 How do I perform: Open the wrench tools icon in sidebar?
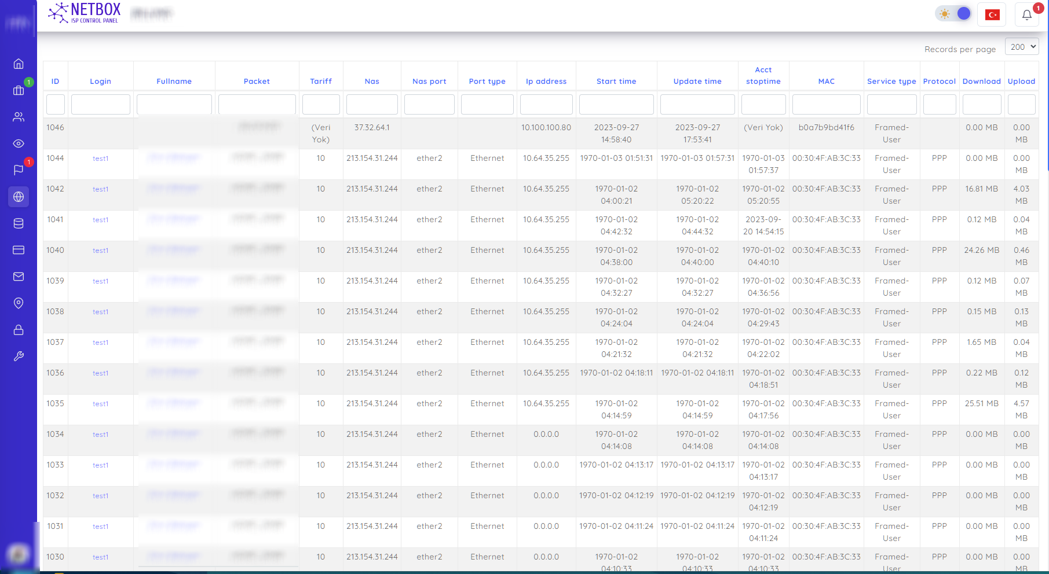[19, 356]
